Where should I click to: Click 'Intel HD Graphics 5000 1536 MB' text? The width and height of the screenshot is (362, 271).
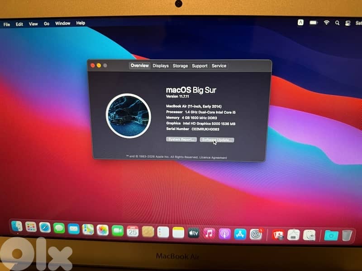pos(209,124)
